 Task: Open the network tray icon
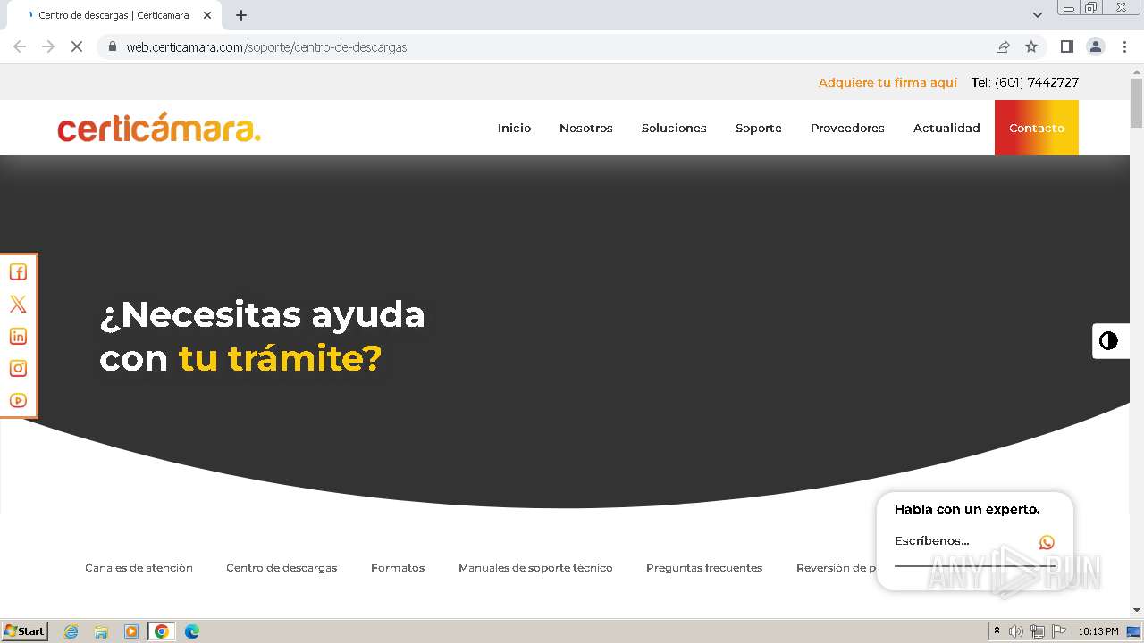[1038, 631]
